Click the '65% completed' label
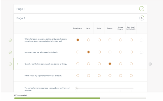Screen dimensions: 163x101 point(20,95)
